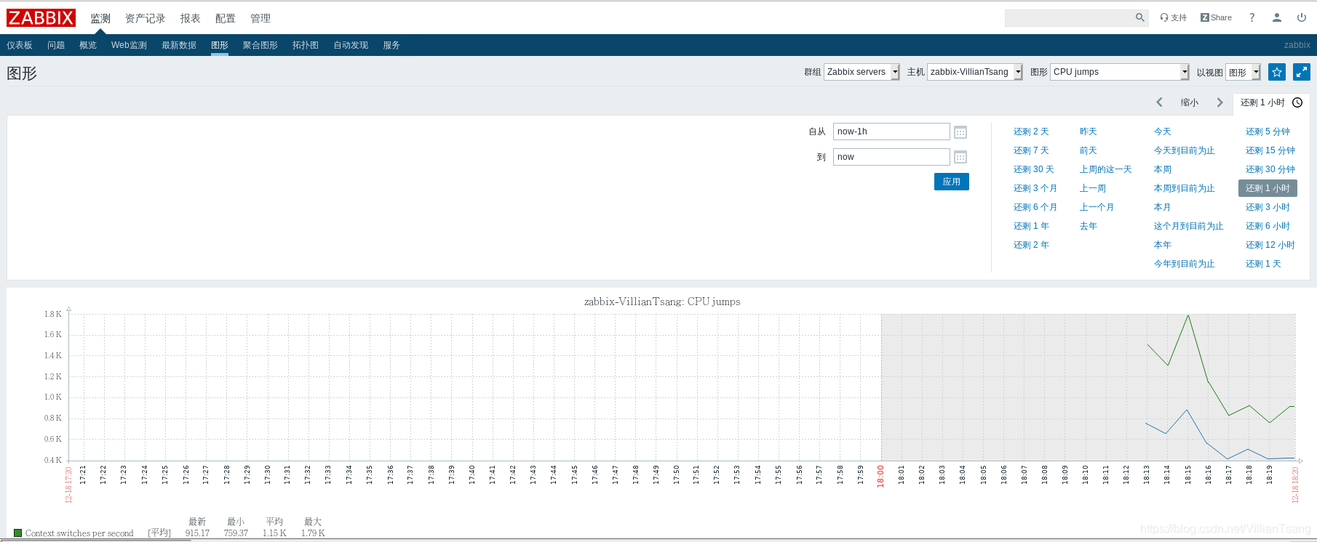Select time range 今天到目前为止
This screenshot has width=1317, height=542.
pos(1185,150)
